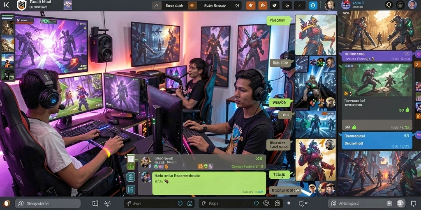421x210 pixels.
Task: Select the green chat message bubble
Action: (x=209, y=183)
